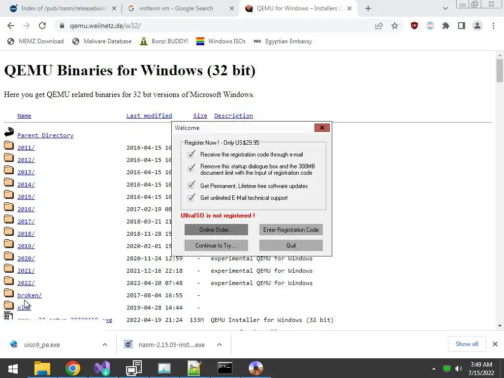The height and width of the screenshot is (378, 504).
Task: Open Malware Database bookmark
Action: point(102,41)
